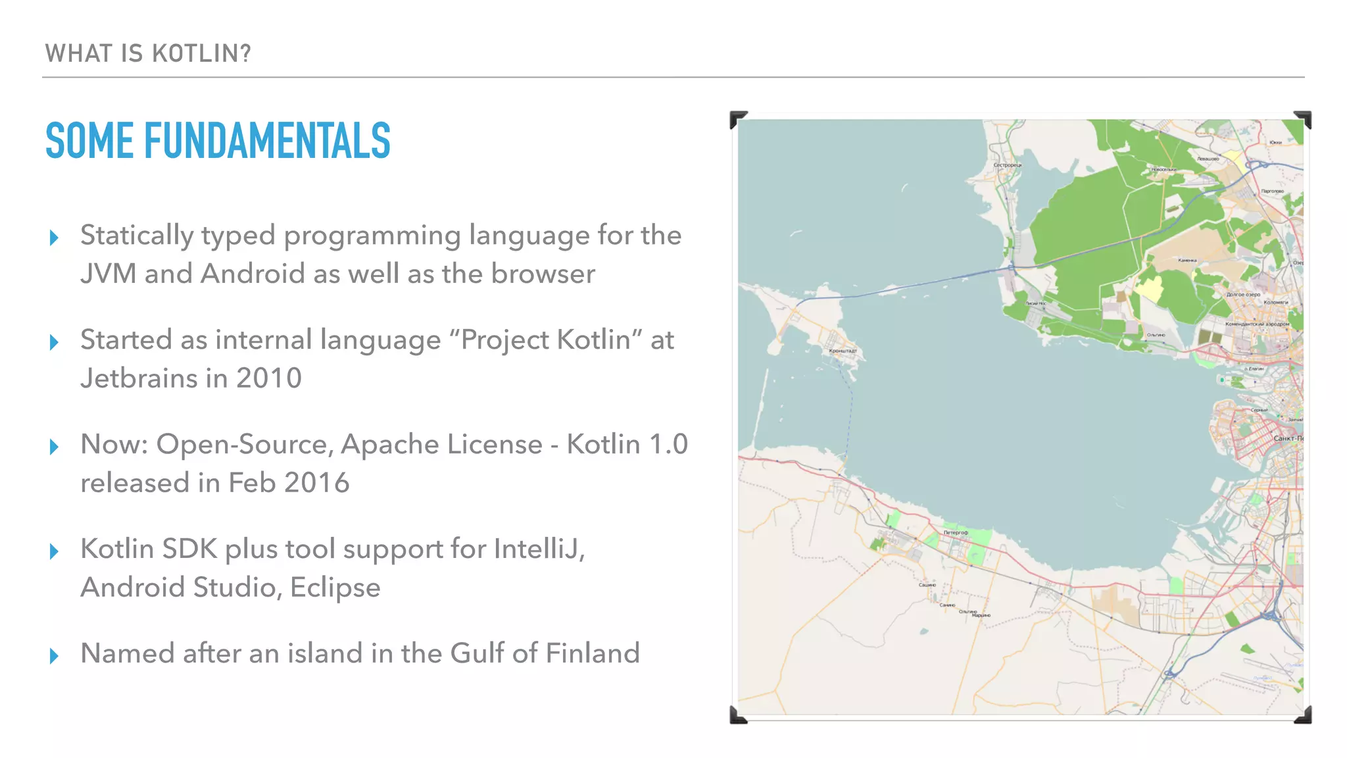This screenshot has width=1347, height=758.
Task: Click the bullet arrow beside "Started as internal"
Action: coord(55,342)
